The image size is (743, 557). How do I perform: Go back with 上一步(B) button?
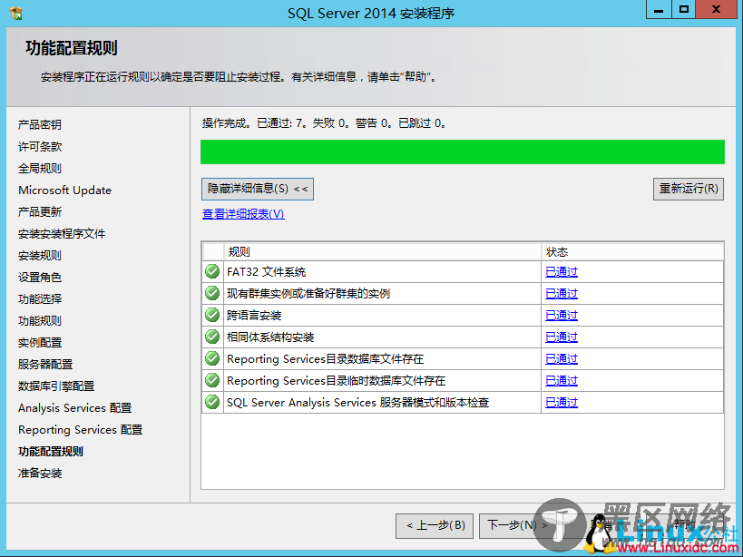(435, 526)
